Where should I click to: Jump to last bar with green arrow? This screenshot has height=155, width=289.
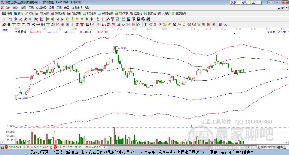click(x=52, y=19)
